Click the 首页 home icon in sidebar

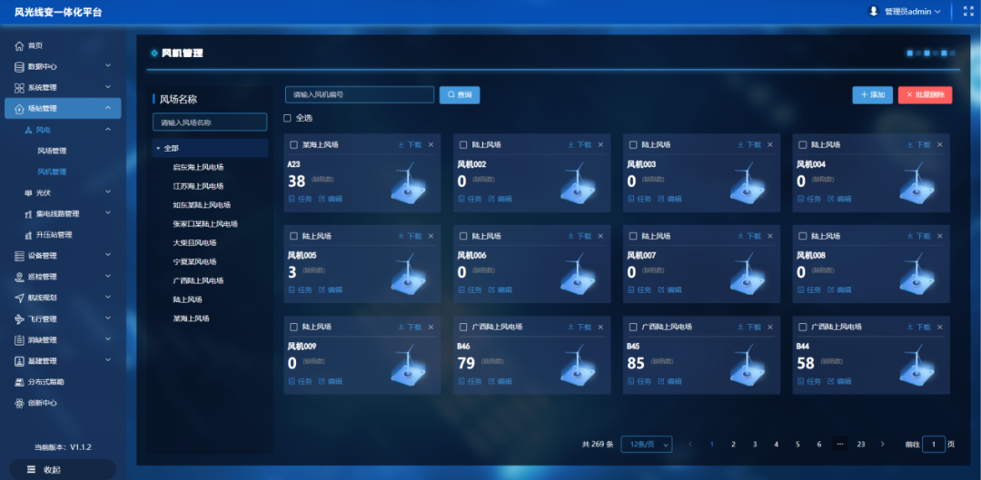(19, 45)
